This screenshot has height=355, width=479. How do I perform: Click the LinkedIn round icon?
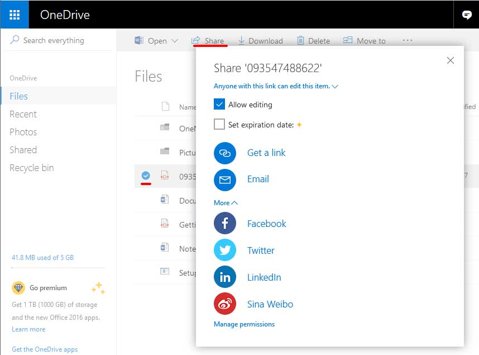coord(225,277)
